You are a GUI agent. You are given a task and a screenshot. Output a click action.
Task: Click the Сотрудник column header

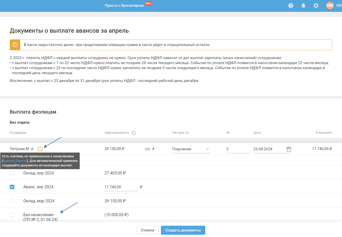[18, 133]
